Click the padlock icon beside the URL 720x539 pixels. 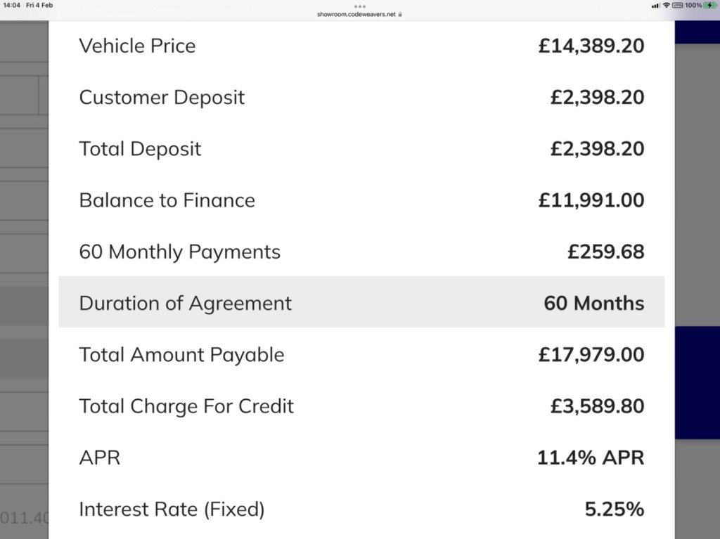400,14
